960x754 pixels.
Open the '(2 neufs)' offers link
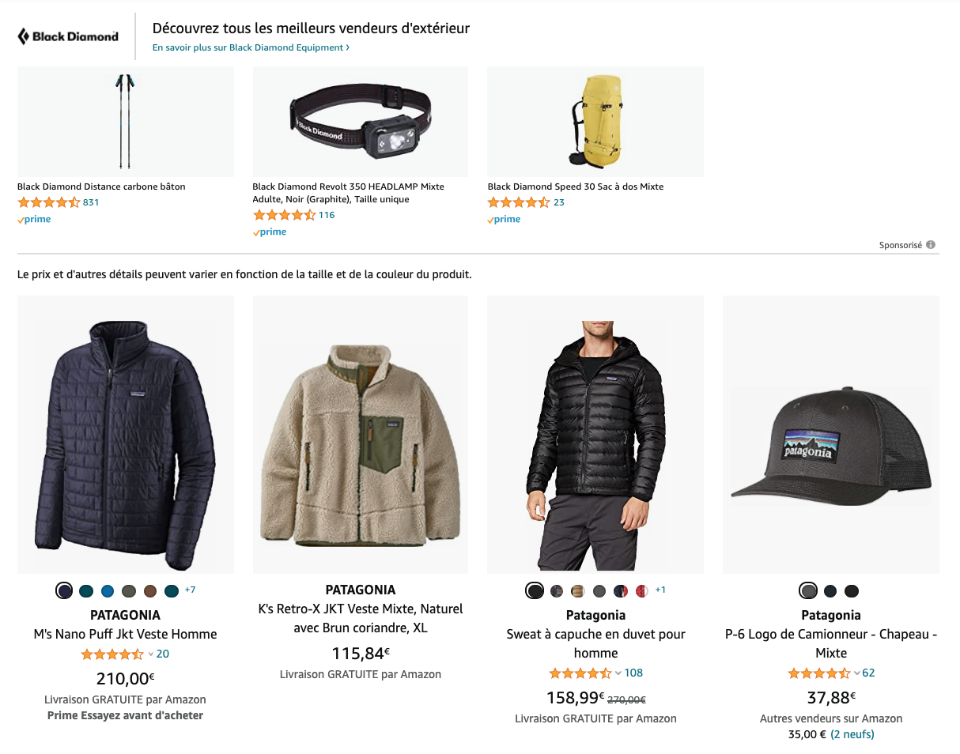(852, 734)
